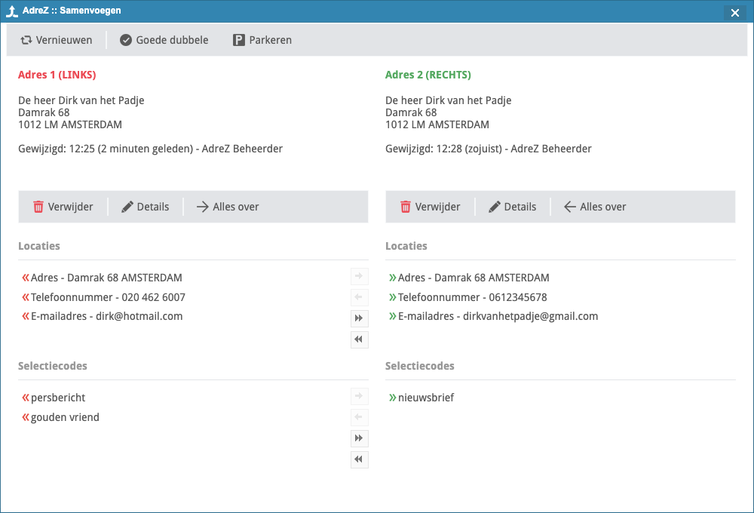Select the nieuwsbrief selection code

(x=426, y=398)
